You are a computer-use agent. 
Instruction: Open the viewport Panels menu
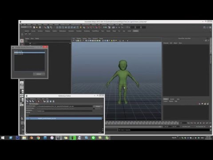[101, 39]
